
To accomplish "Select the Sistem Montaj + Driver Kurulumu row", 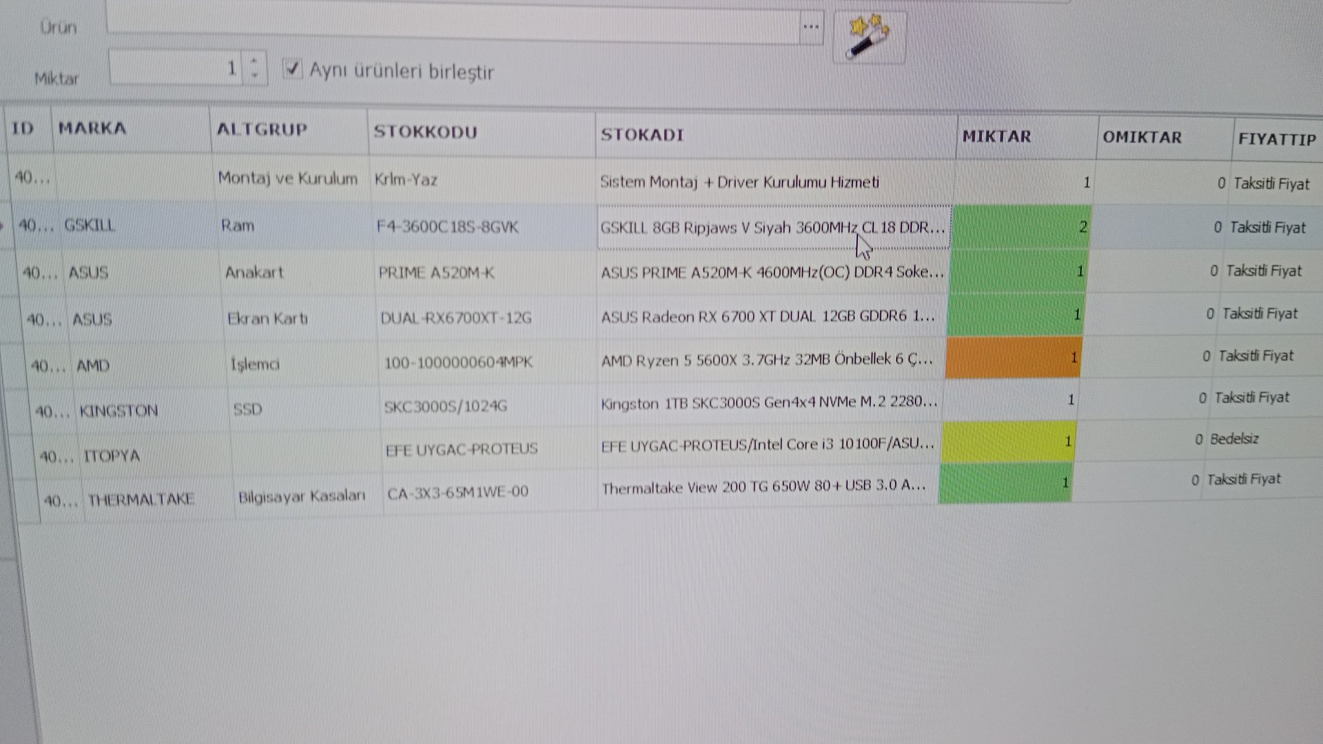I will [739, 183].
